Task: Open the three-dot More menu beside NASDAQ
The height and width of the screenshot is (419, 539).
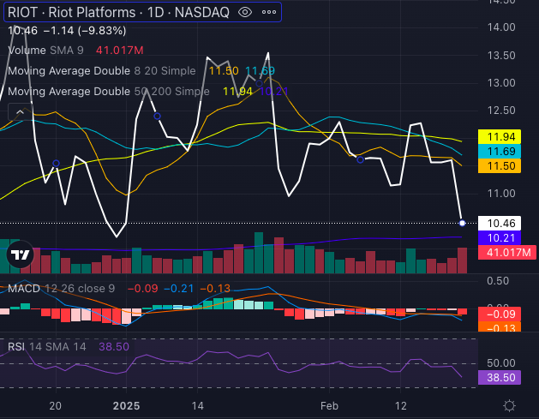Action: (270, 12)
